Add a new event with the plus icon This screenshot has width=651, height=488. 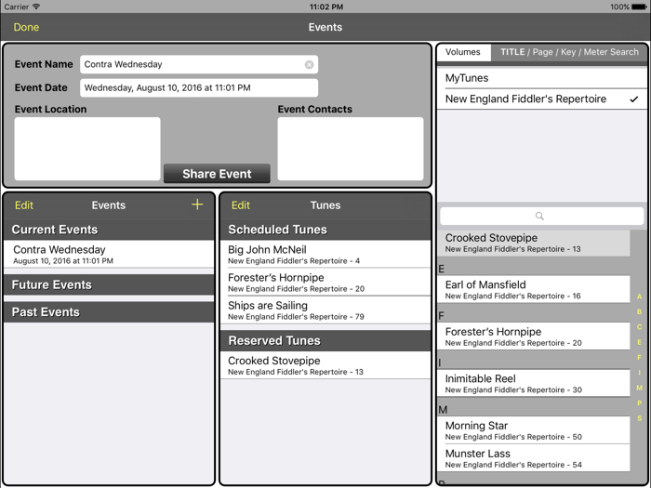[x=197, y=204]
